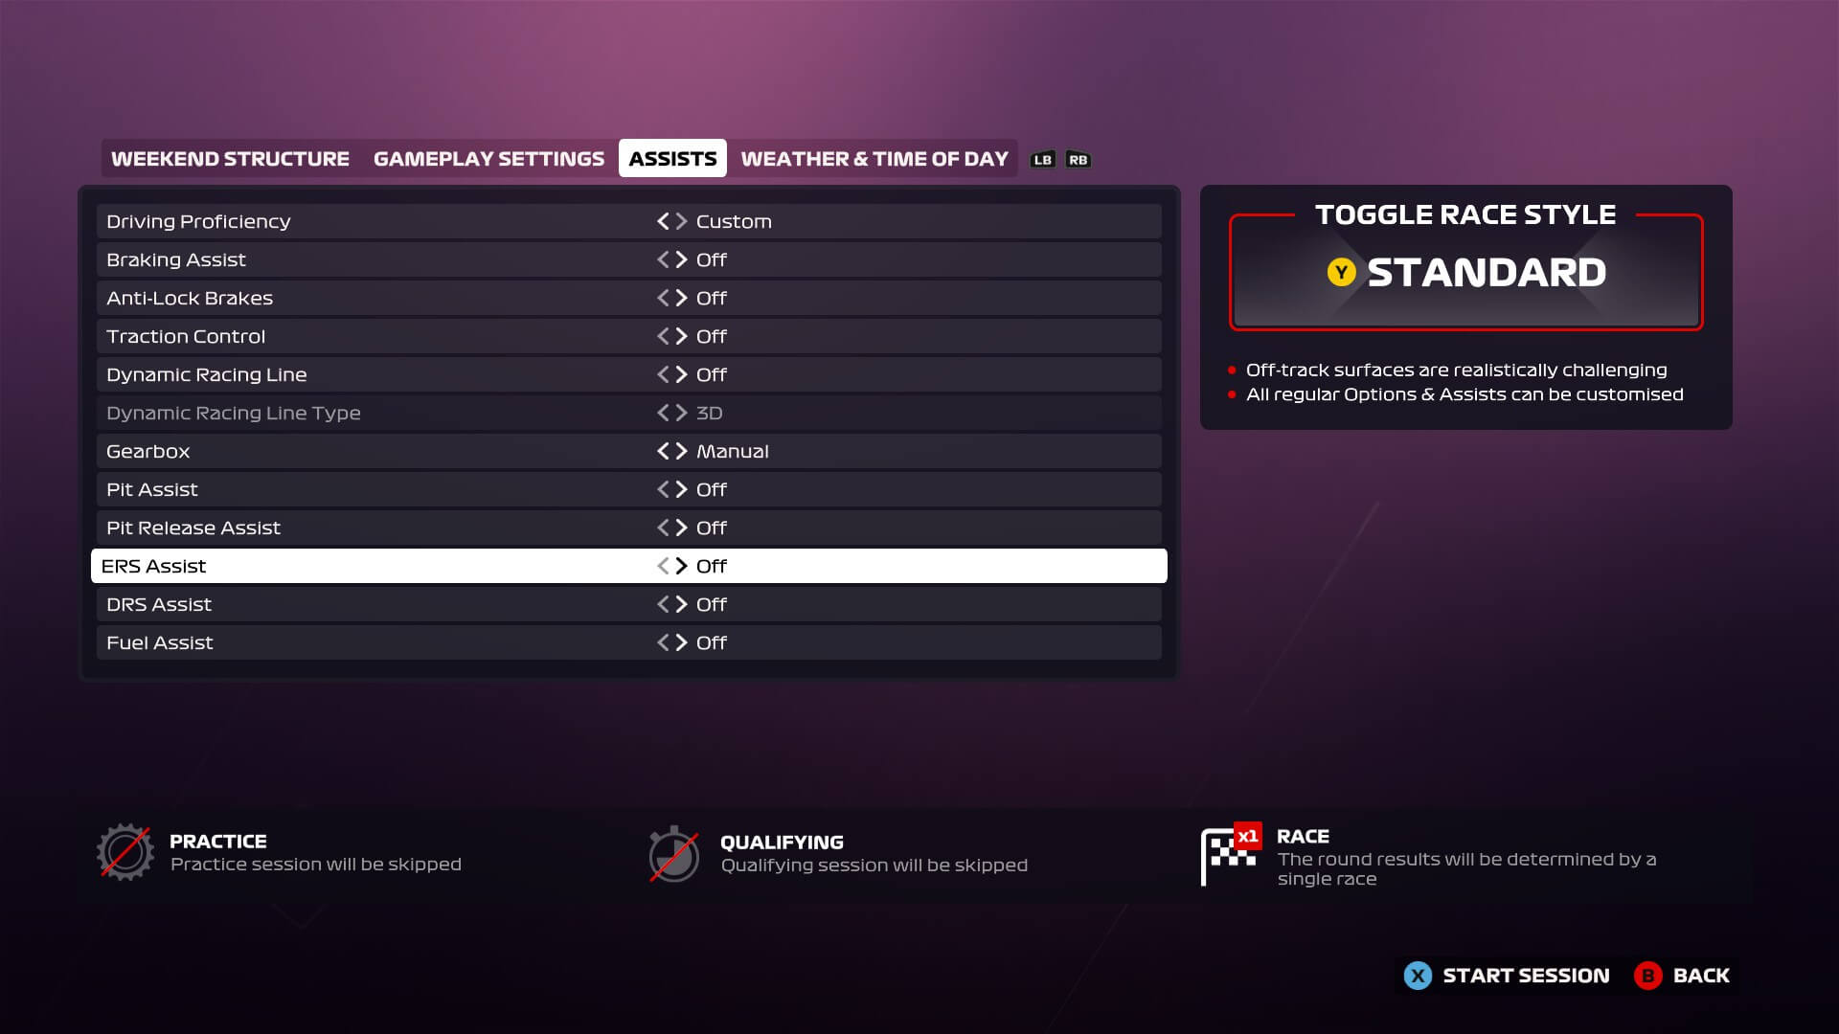Expand Braking Assist left arrow
Image resolution: width=1839 pixels, height=1034 pixels.
tap(661, 258)
